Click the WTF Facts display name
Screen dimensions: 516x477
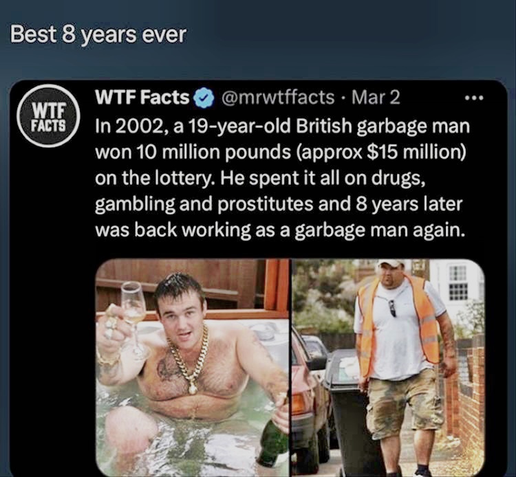[x=142, y=98]
